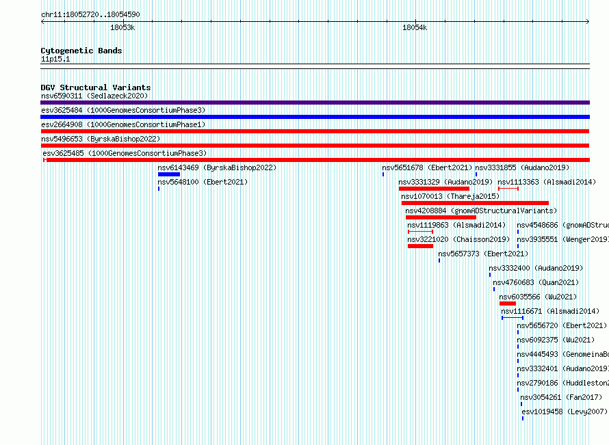Screen dimensions: 609x445
Task: Open nsv5657373 (Ebert2021) label
Action: point(483,254)
